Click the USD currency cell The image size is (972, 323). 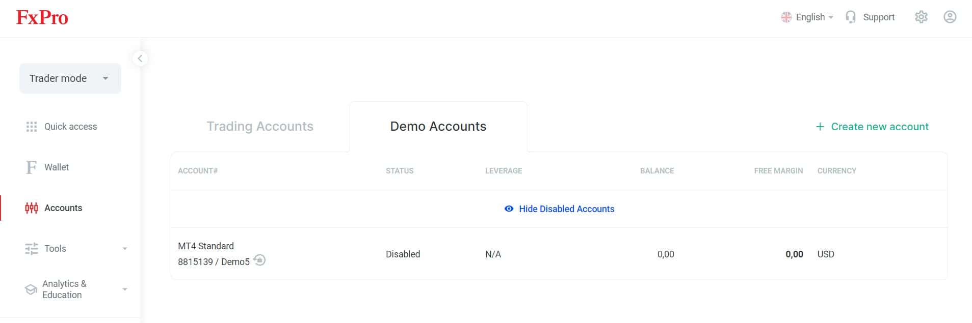[826, 254]
